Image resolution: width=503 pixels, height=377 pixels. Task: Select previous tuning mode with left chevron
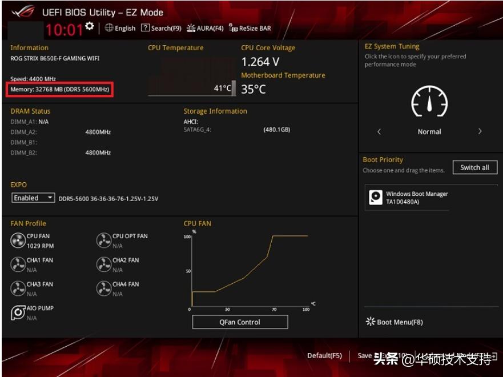pos(379,131)
